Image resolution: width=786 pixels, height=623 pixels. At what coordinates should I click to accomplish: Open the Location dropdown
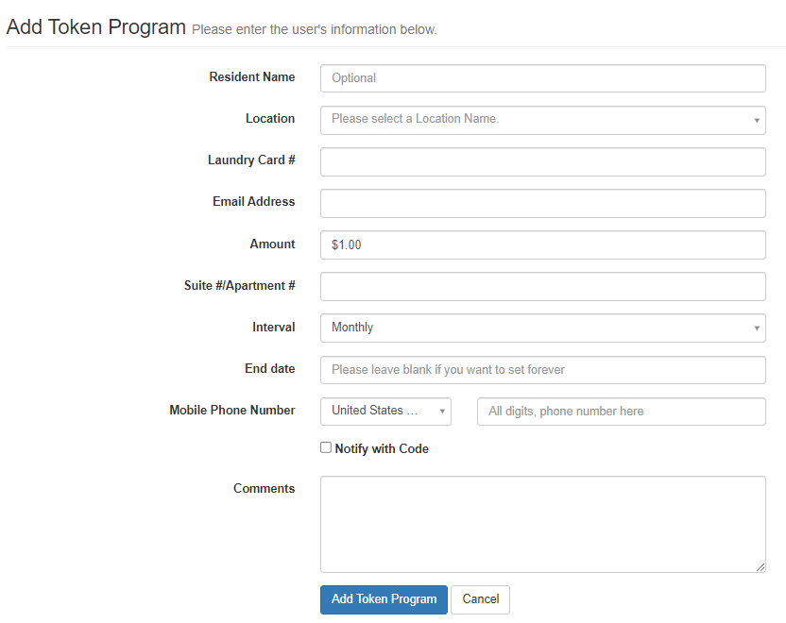pos(542,120)
